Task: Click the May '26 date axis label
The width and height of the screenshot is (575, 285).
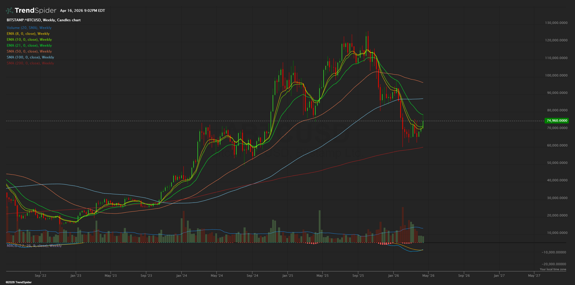Action: 428,276
